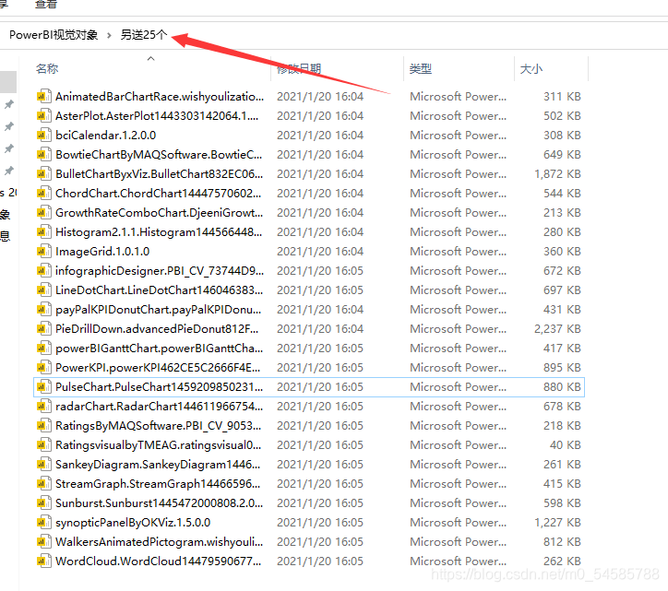Click the ChordChart file icon
The image size is (668, 591).
(x=44, y=194)
